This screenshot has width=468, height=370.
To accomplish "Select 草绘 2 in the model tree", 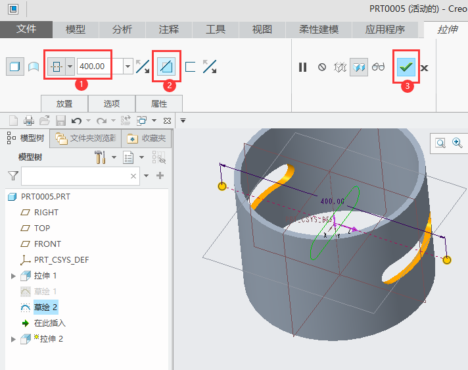I will click(x=47, y=307).
